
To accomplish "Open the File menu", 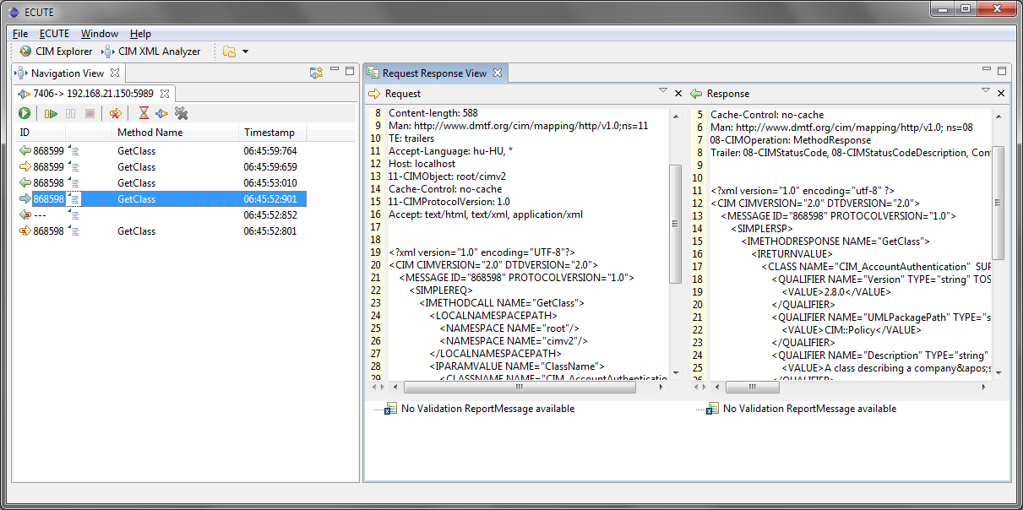I will 20,34.
